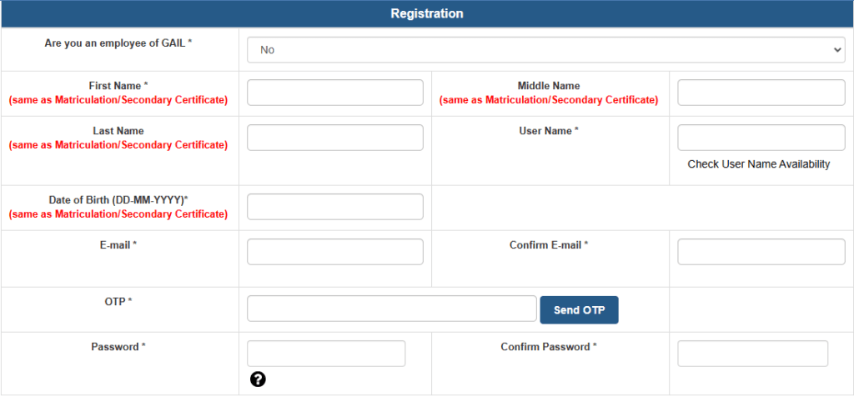Click the 'Are you an employee of GAIL' label
This screenshot has width=854, height=397.
point(118,43)
